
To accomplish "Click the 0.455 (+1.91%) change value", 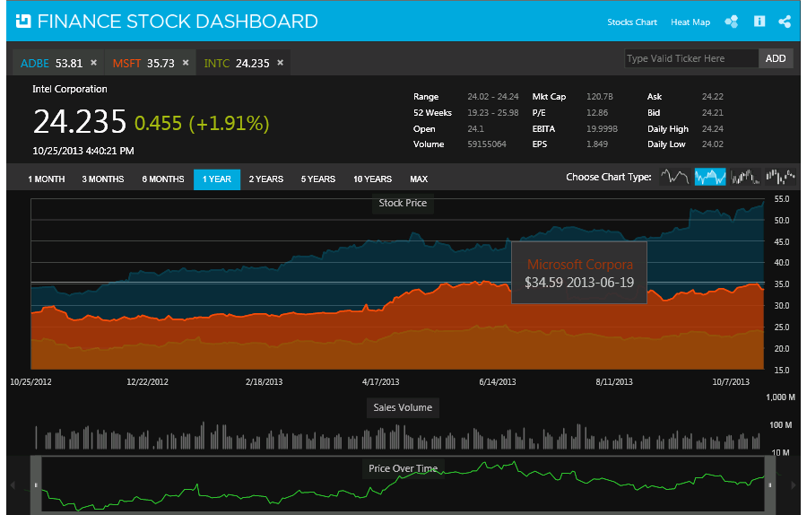I will coord(202,124).
